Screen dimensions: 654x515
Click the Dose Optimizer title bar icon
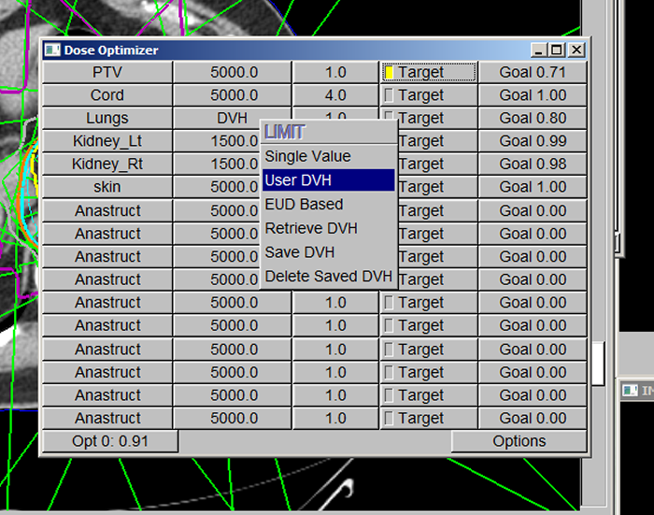pyautogui.click(x=52, y=50)
